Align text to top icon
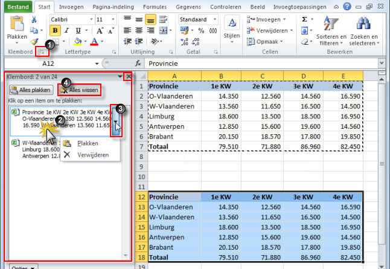This screenshot has height=269, width=390. tap(127, 19)
